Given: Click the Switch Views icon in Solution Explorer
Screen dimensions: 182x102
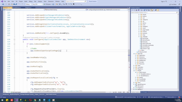Looking at the screenshot, I should 138,10.
